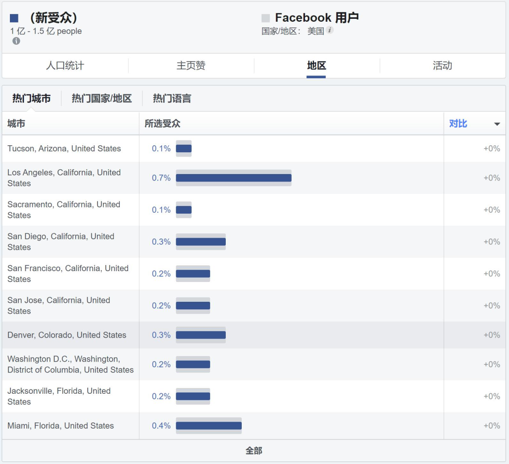Open the 对比 dropdown arrow
The image size is (509, 464).
click(497, 124)
